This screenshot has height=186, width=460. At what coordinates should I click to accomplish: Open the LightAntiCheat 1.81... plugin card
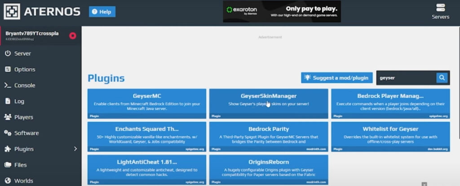click(147, 170)
